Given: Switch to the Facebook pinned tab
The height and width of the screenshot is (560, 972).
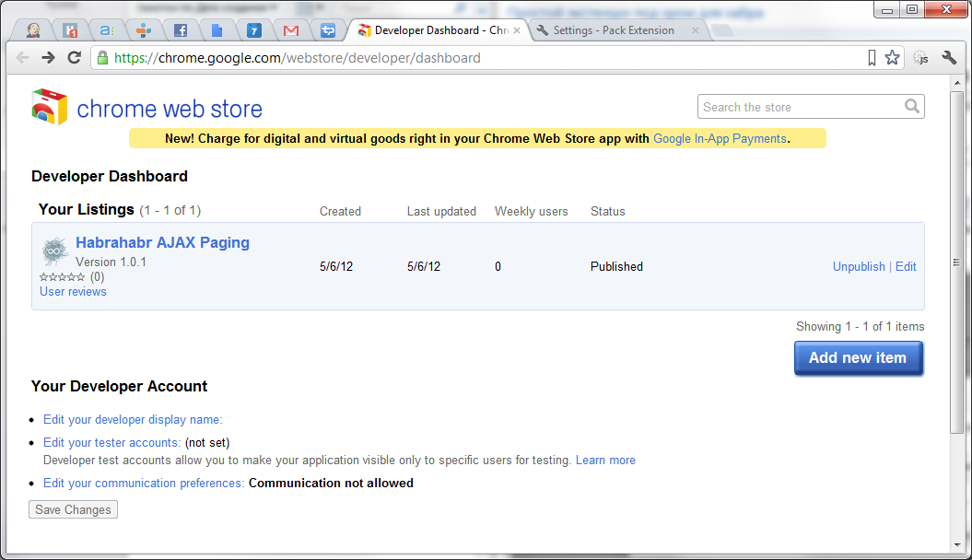Looking at the screenshot, I should coord(181,30).
